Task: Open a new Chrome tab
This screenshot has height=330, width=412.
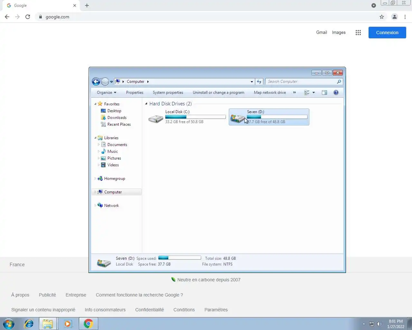Action: 87,5
